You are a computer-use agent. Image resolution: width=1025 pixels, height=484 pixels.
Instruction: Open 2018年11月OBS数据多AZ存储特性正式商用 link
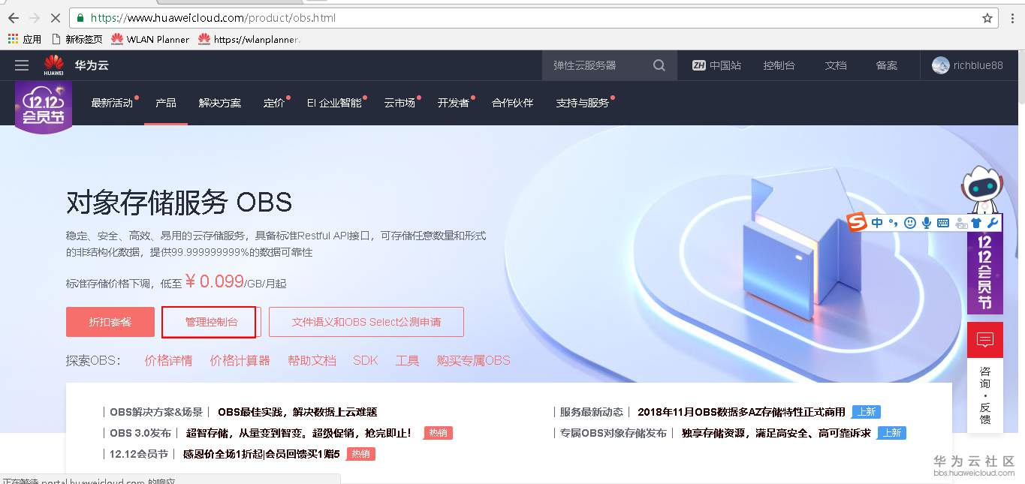(741, 412)
